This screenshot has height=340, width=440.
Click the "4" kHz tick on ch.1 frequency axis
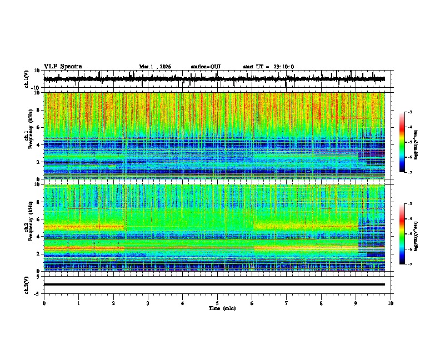[x=38, y=145]
